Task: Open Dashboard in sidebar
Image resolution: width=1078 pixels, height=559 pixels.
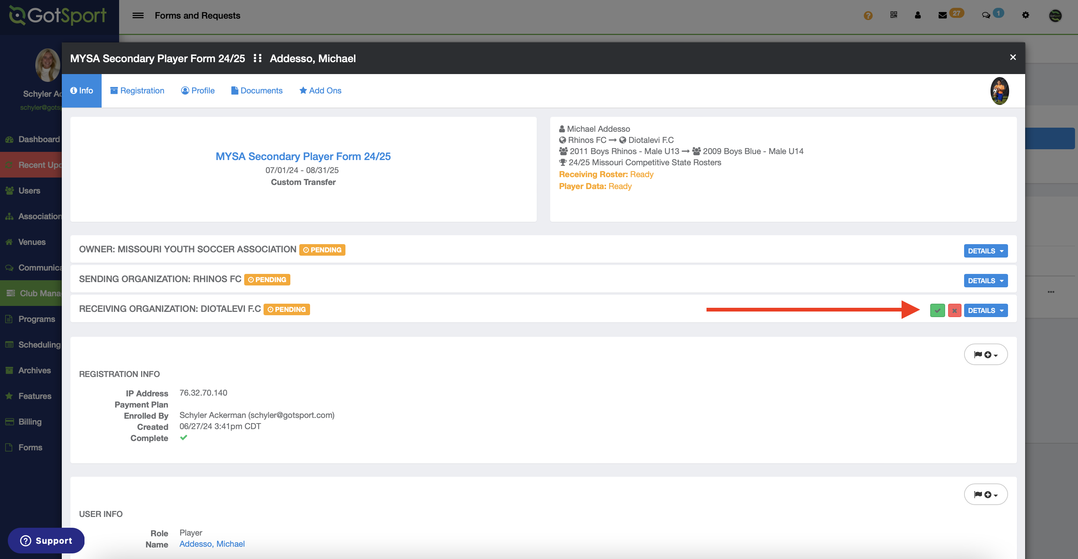Action: [x=31, y=139]
